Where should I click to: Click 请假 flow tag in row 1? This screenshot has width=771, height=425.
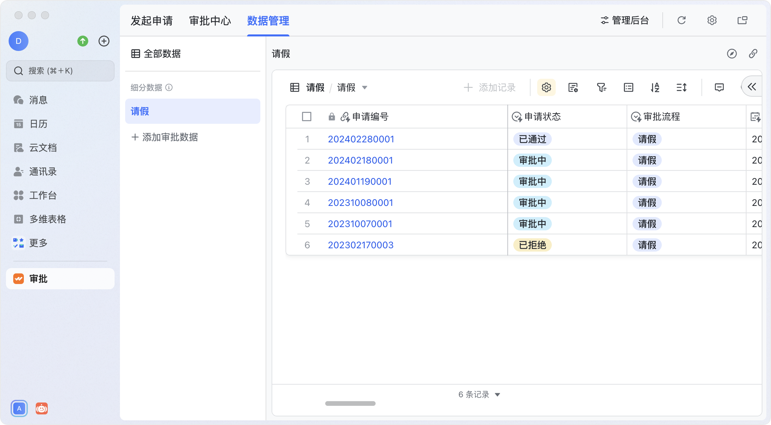click(647, 139)
